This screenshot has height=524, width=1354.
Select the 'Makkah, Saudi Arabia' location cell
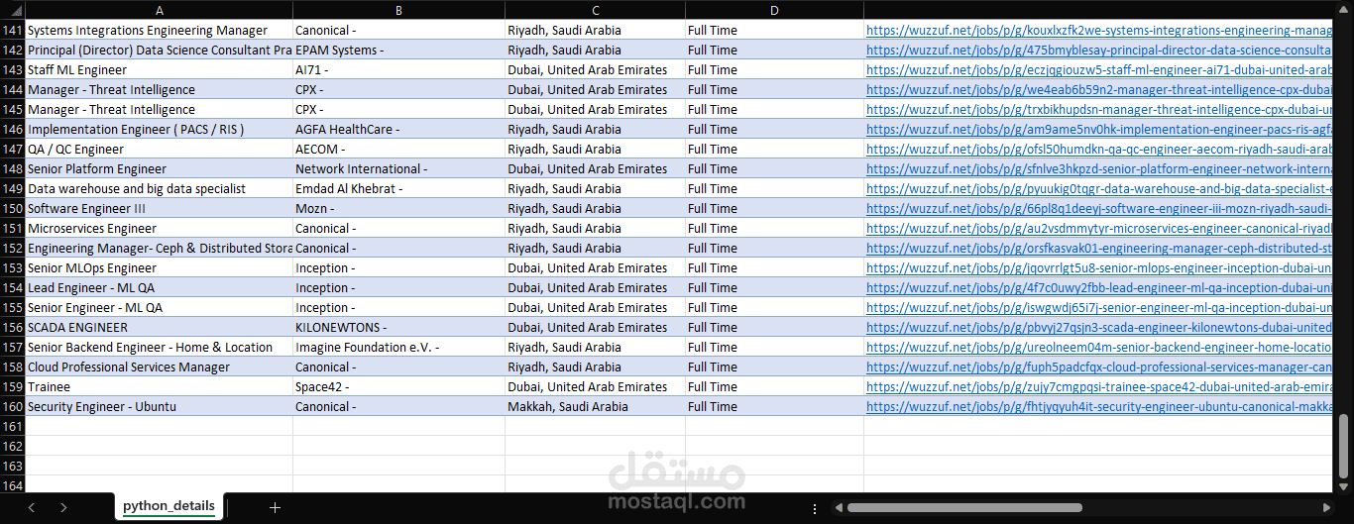click(595, 406)
